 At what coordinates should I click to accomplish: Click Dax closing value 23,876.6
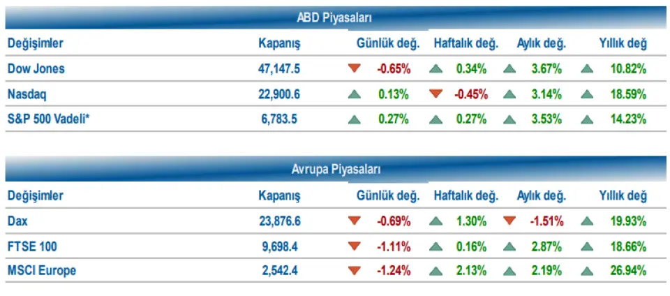click(279, 221)
